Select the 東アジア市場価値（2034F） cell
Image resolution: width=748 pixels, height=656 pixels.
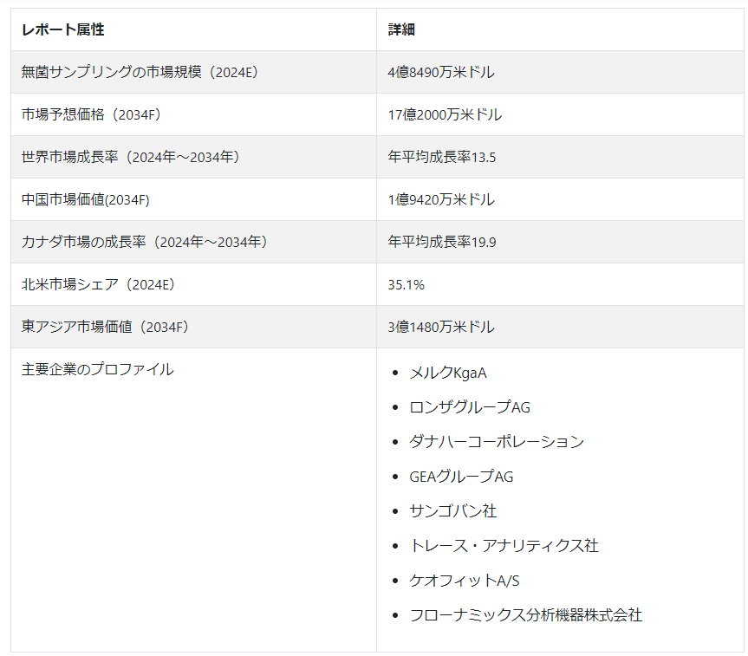coord(105,327)
